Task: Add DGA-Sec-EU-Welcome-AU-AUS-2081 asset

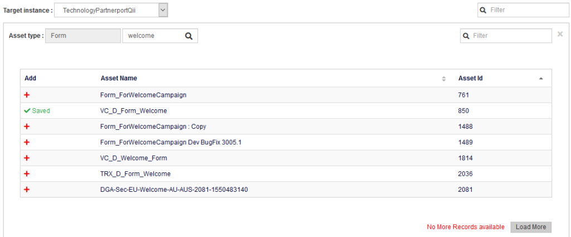Action: [27, 189]
